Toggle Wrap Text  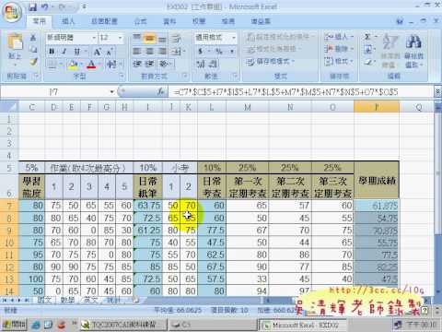[x=176, y=38]
